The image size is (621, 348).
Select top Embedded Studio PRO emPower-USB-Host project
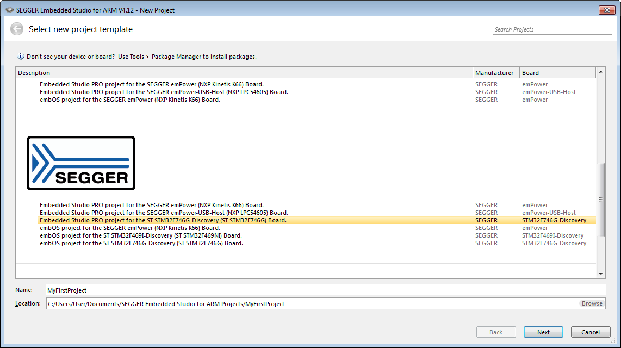point(316,92)
